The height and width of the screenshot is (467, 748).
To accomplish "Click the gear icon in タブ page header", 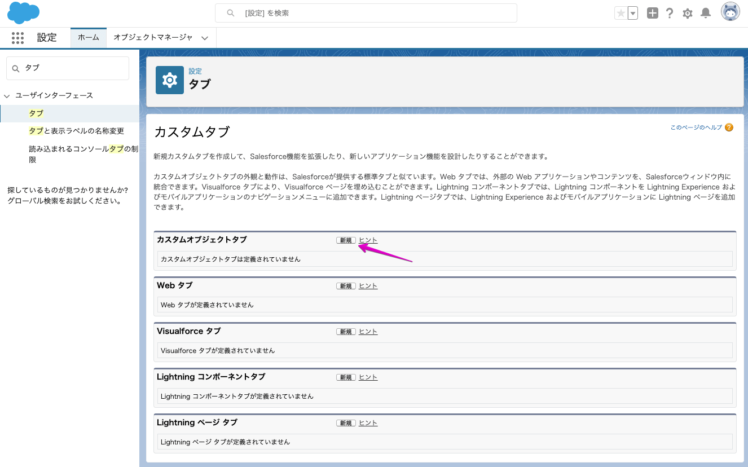I will coord(170,80).
